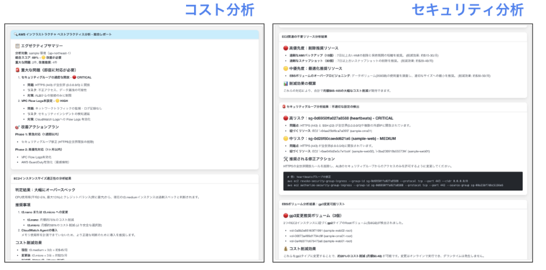Click the bar chart icon beside 削減効果の概算
Viewport: 546px width, 270px height.
(286, 84)
